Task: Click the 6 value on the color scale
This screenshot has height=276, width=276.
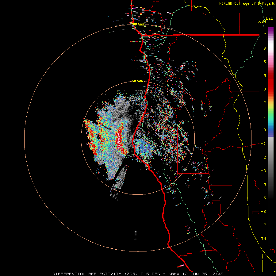Action: tap(265, 48)
